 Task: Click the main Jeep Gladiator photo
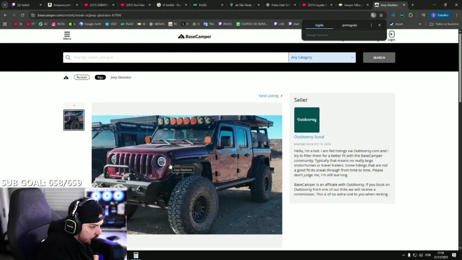pyautogui.click(x=187, y=175)
